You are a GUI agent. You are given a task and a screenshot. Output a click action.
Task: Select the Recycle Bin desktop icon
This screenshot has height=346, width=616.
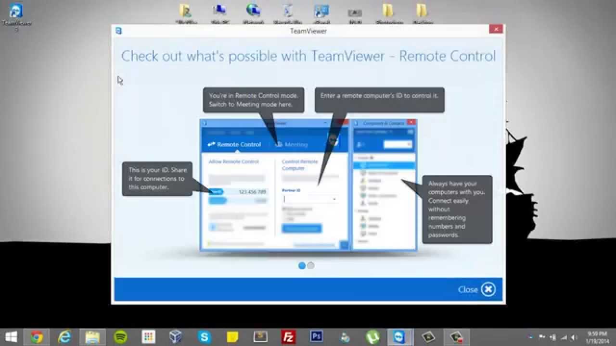(x=287, y=13)
